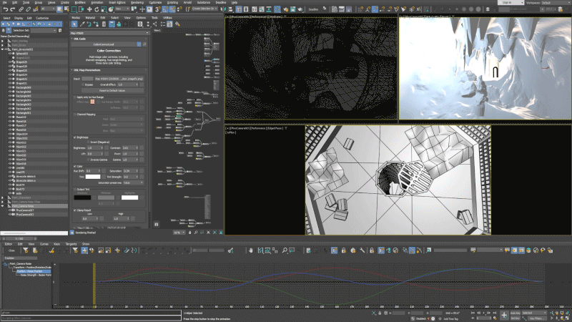Viewport: 572px width, 322px height.
Task: Toggle the Brightness checkbox
Action: 75,137
